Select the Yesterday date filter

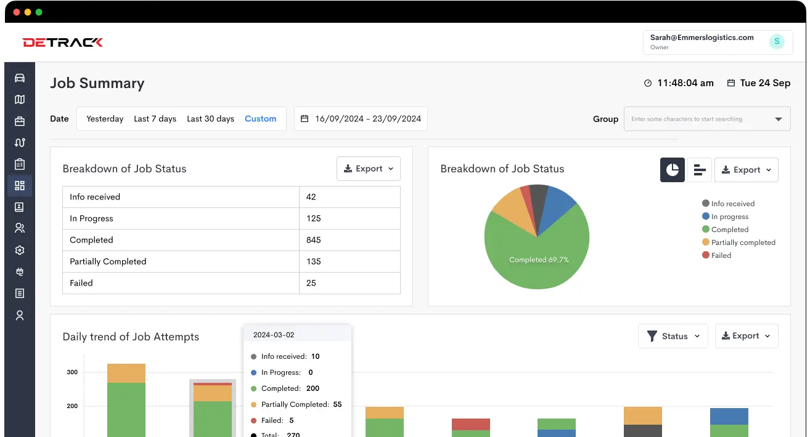105,119
